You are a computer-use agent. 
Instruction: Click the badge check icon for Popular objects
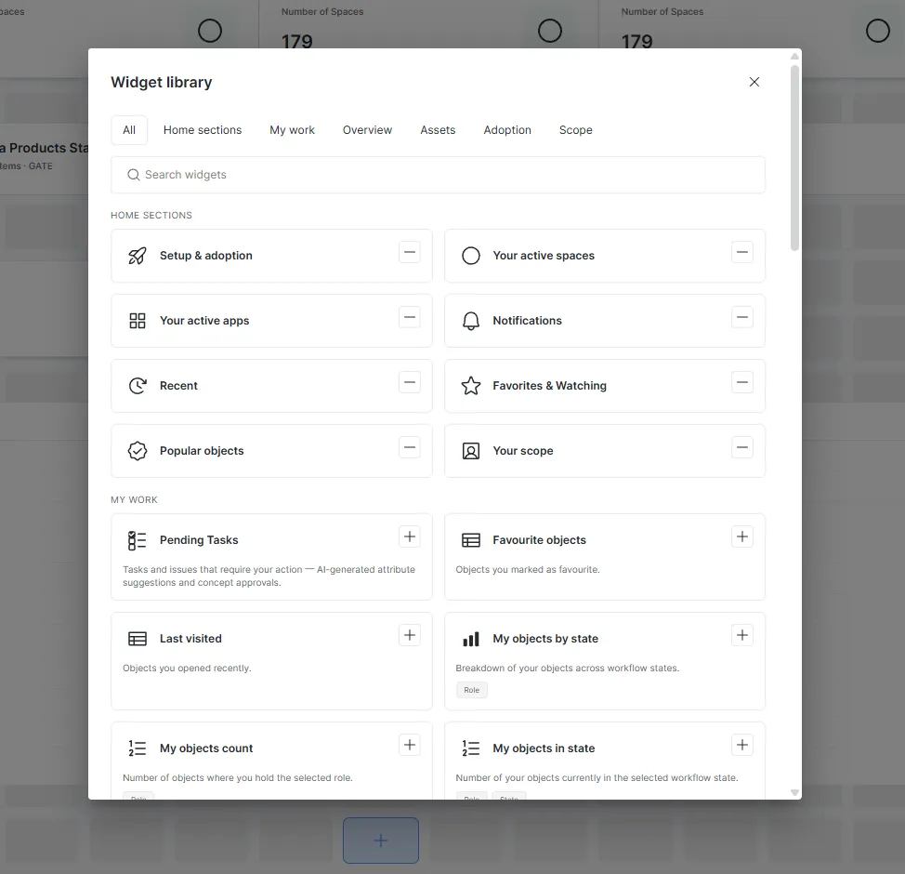pyautogui.click(x=138, y=451)
